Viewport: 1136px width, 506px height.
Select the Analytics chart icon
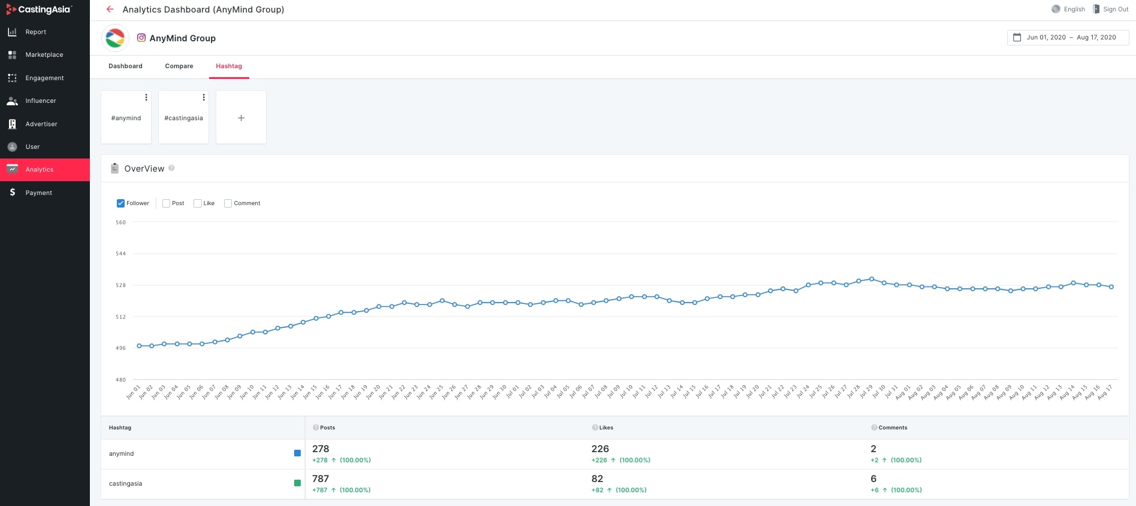[x=12, y=169]
